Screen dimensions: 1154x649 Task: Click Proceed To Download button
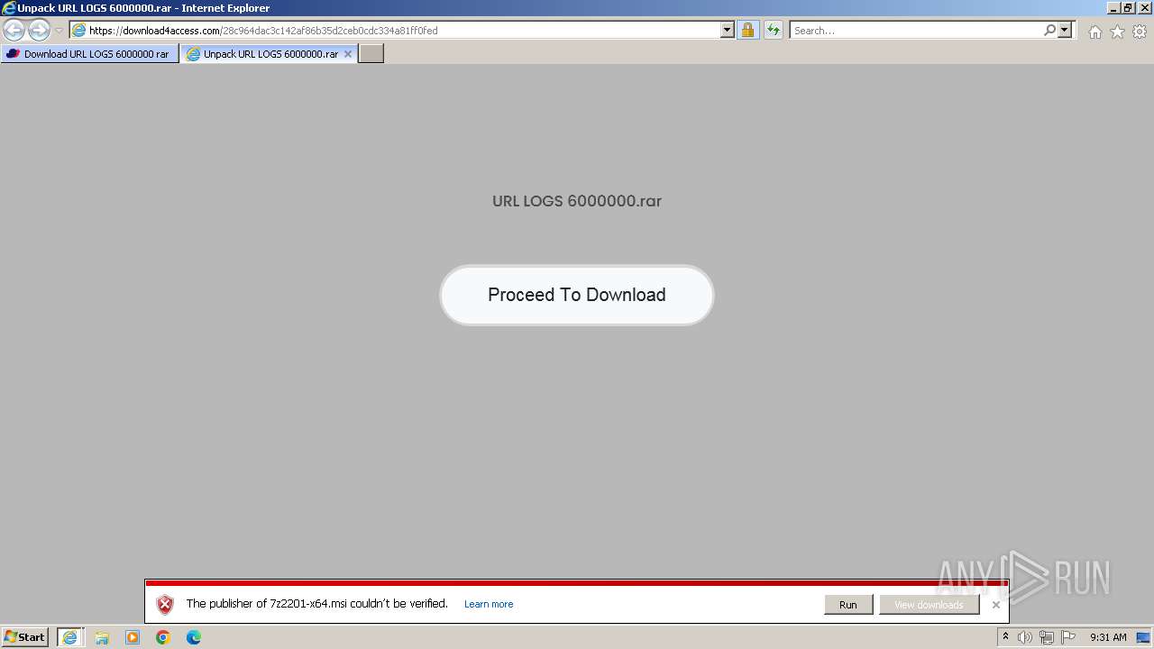pos(577,295)
